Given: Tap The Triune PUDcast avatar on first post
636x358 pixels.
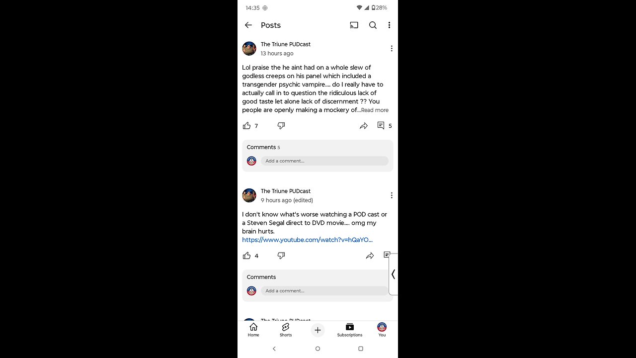Looking at the screenshot, I should coord(249,49).
